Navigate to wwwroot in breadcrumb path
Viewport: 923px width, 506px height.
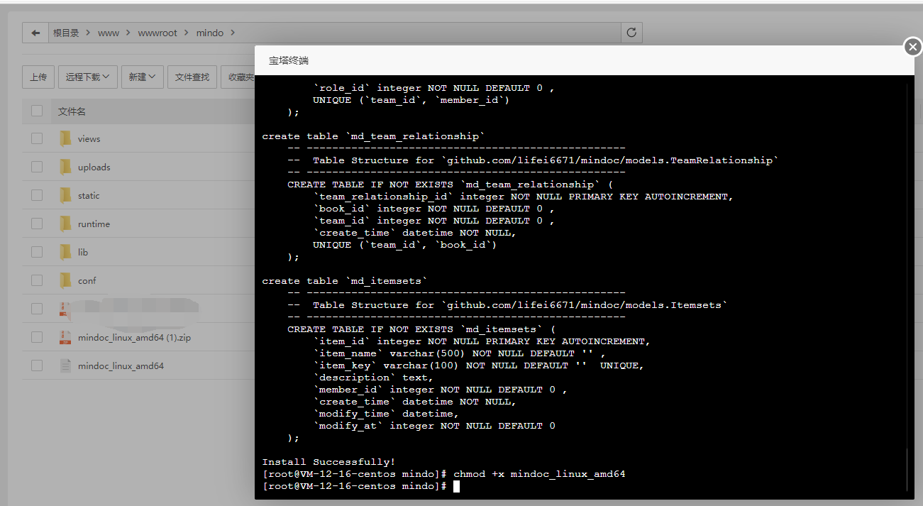pos(157,33)
